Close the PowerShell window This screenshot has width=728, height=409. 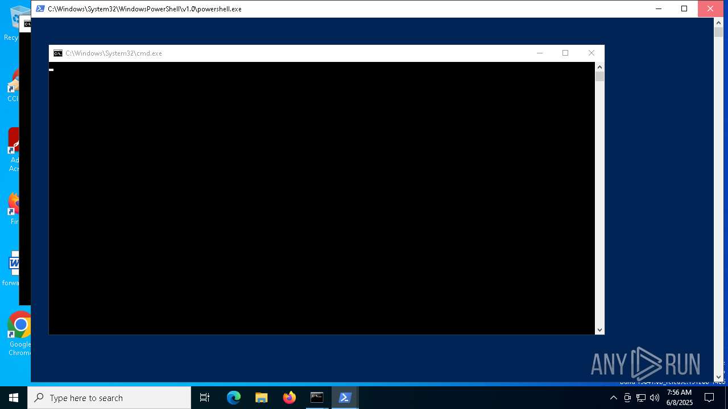tap(710, 9)
